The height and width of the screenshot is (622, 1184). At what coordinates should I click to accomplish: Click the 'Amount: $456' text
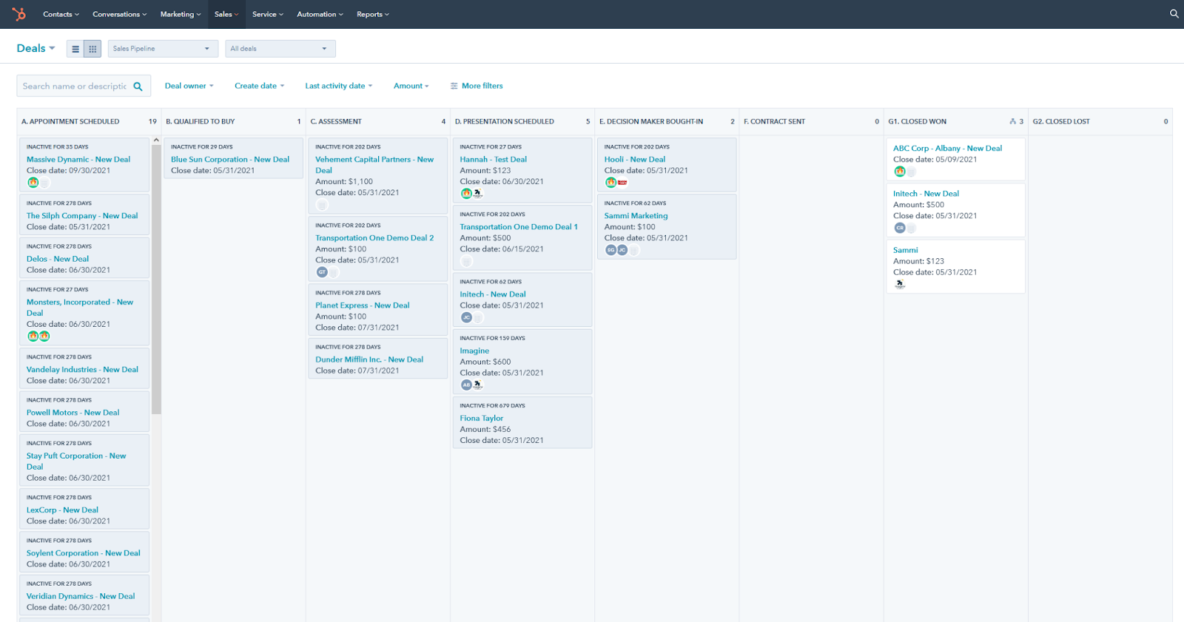point(485,430)
